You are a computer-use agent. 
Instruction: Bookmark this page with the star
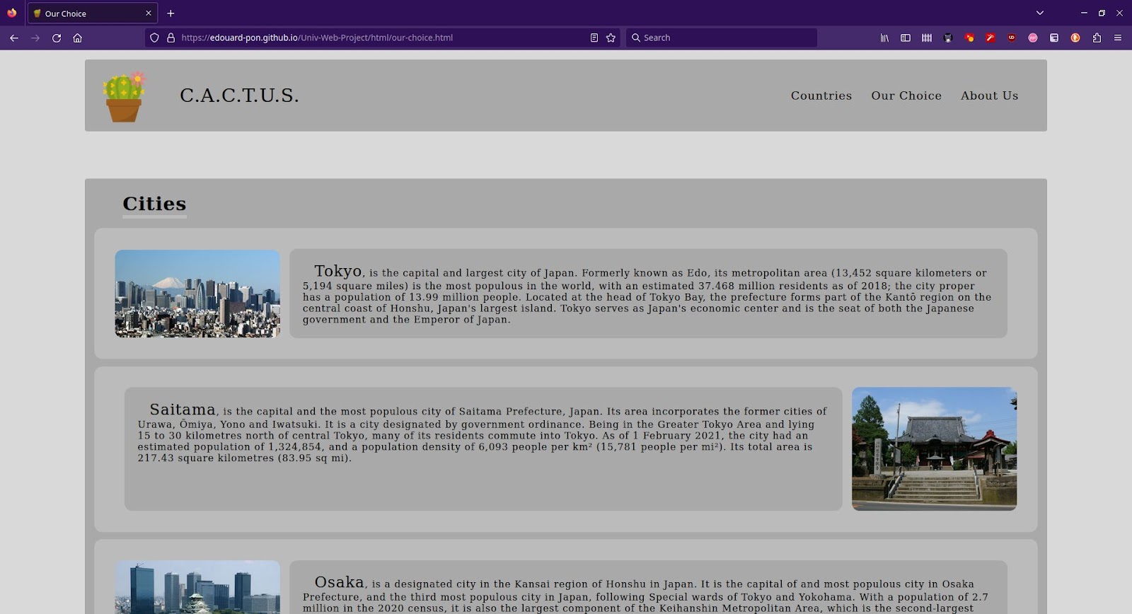pyautogui.click(x=611, y=37)
